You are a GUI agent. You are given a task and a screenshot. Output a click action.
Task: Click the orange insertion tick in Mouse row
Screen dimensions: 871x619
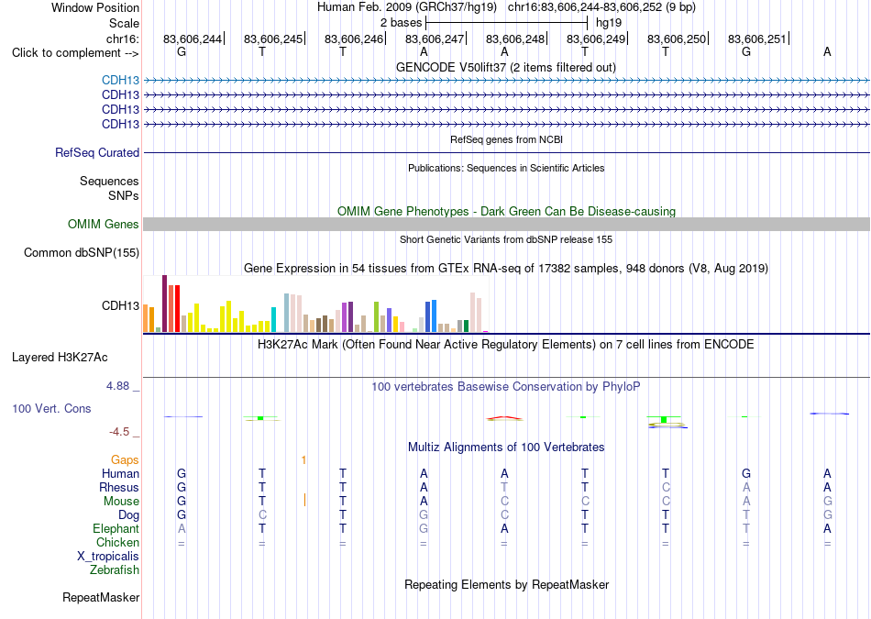[x=305, y=500]
